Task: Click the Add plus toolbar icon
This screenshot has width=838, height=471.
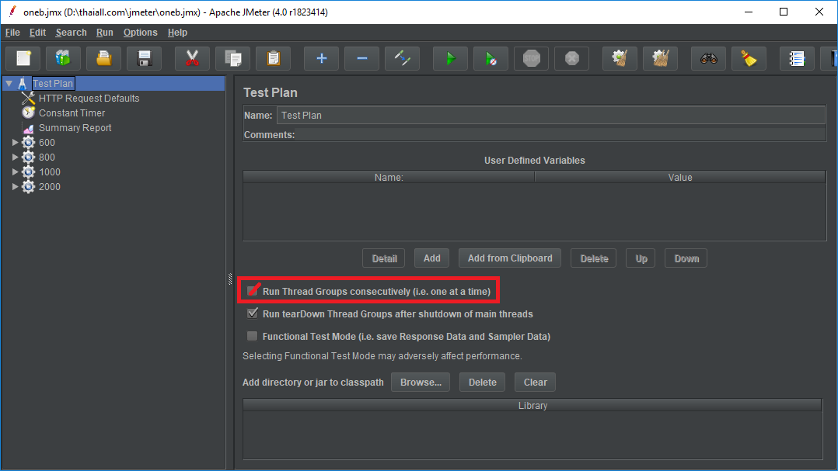Action: click(x=321, y=58)
